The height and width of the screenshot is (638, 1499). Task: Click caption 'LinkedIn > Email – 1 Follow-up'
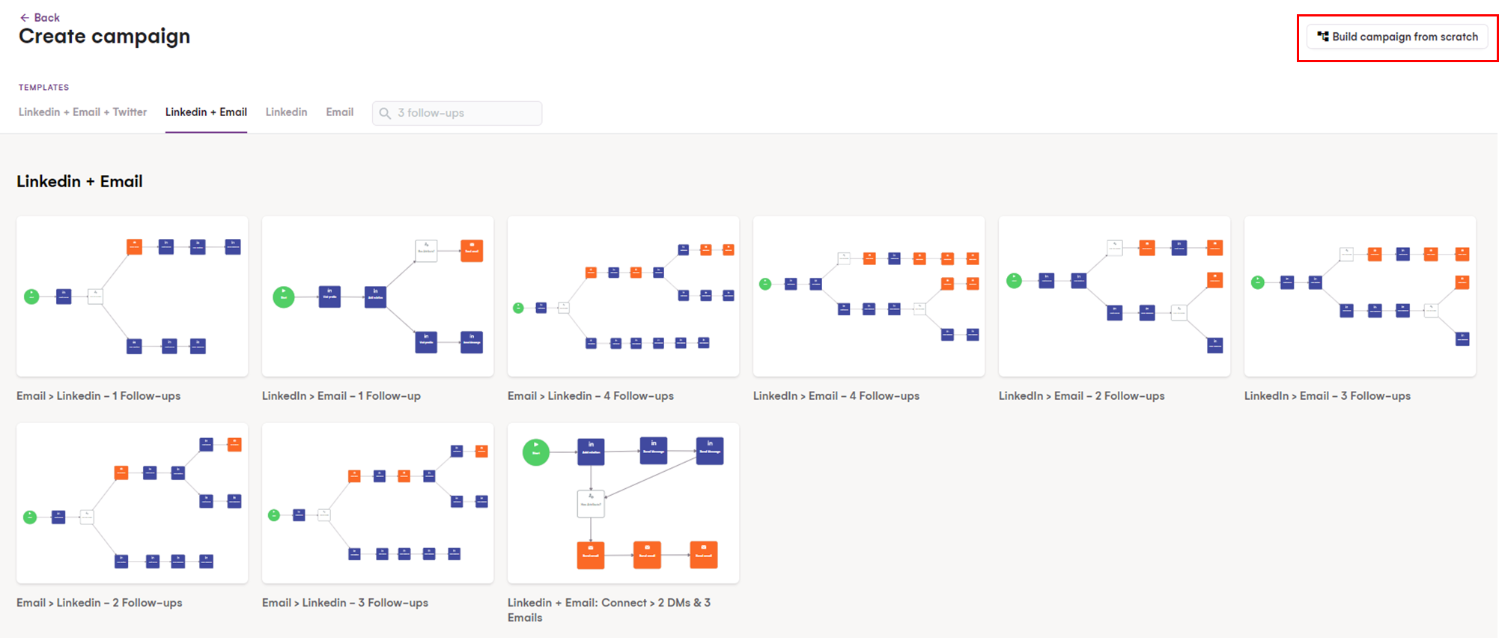click(x=341, y=396)
